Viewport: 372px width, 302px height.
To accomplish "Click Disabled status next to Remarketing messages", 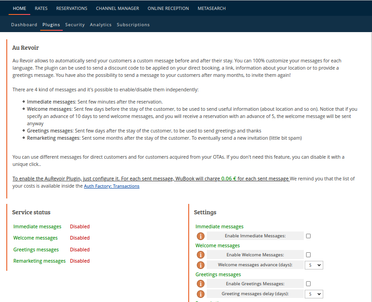I will click(80, 261).
